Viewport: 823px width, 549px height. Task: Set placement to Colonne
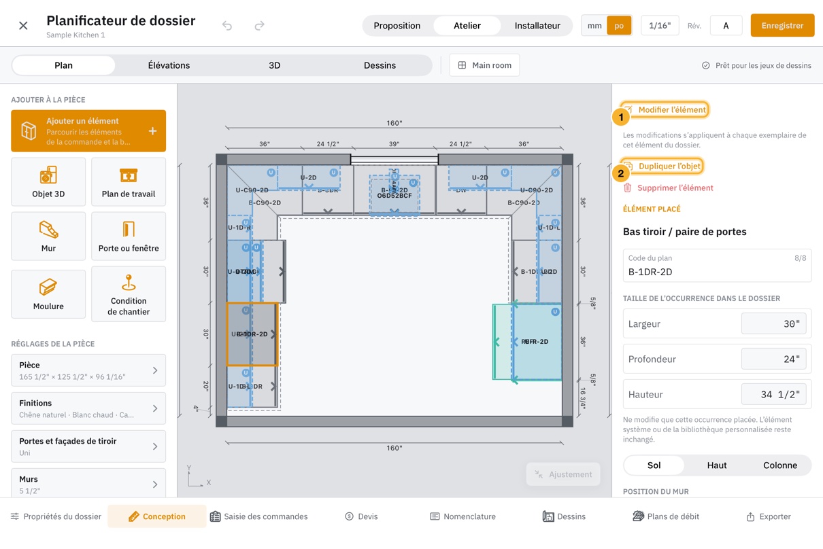780,465
